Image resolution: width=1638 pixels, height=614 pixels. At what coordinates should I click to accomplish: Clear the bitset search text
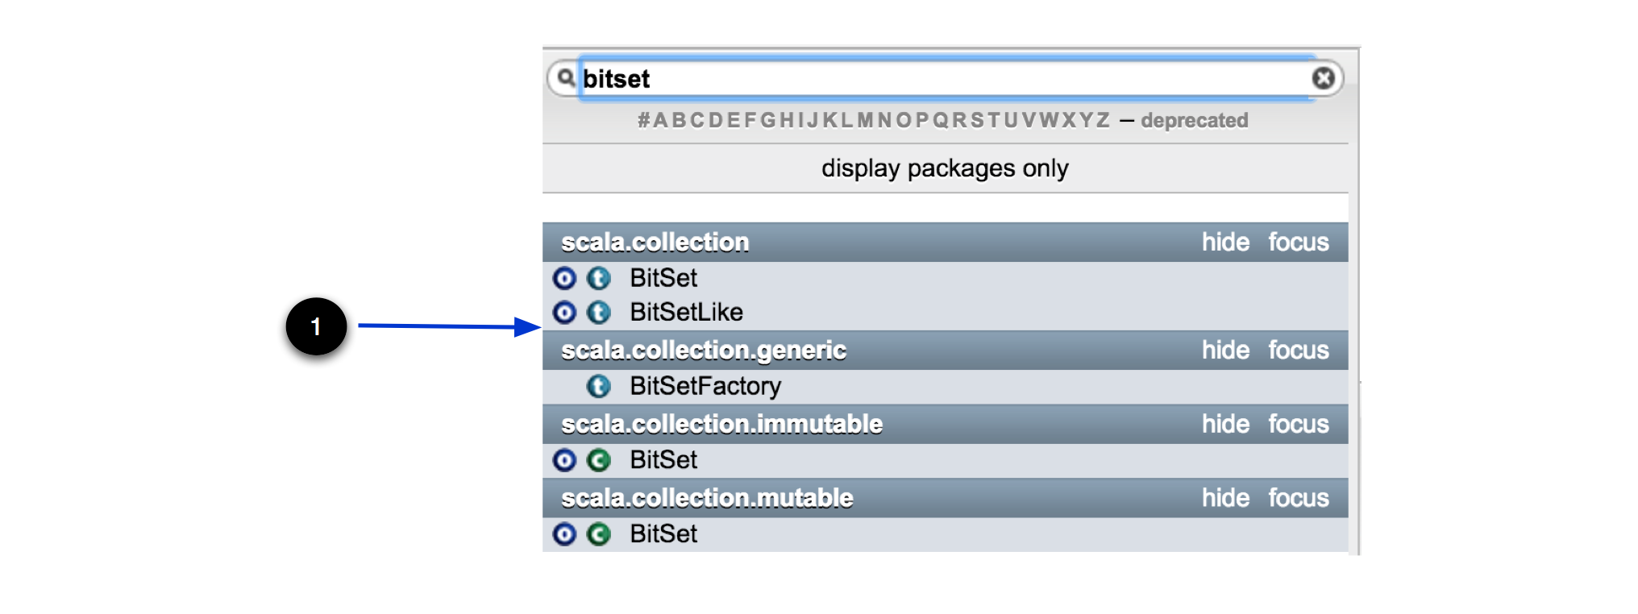pos(1323,78)
